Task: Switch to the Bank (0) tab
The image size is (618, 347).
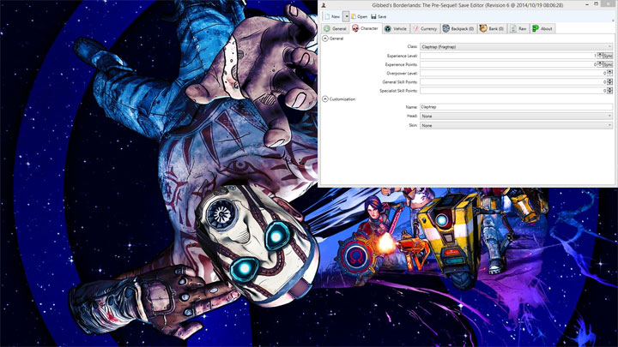Action: click(492, 29)
